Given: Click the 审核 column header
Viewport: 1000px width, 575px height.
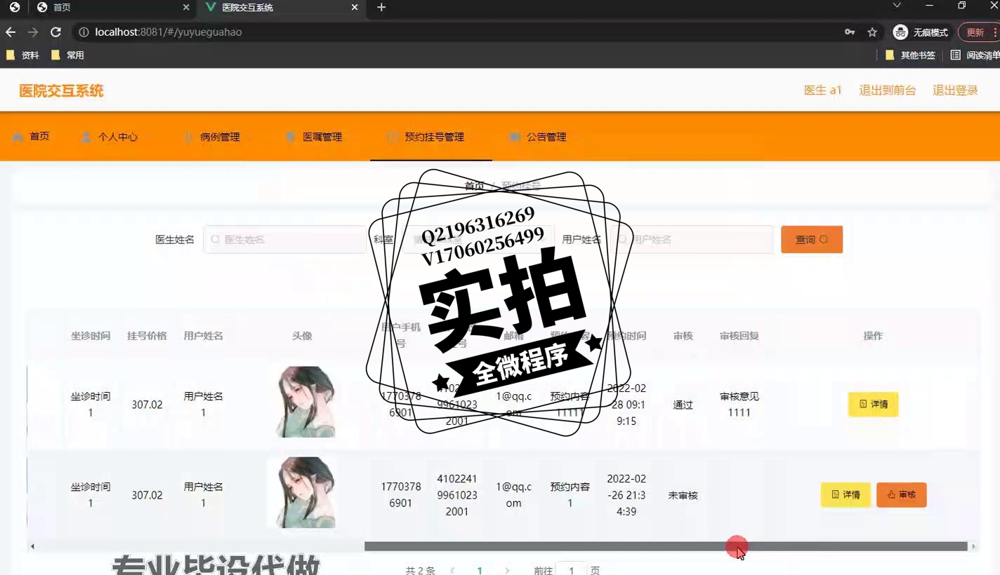Looking at the screenshot, I should [683, 336].
